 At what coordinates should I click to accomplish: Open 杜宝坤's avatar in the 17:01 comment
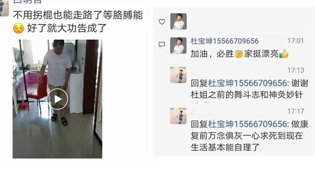pos(179,46)
